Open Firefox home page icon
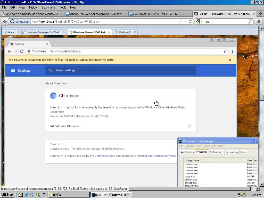This screenshot has width=264, height=198. click(259, 21)
